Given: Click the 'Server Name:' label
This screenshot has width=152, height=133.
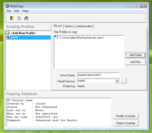Looking at the screenshot, I should (67, 75).
